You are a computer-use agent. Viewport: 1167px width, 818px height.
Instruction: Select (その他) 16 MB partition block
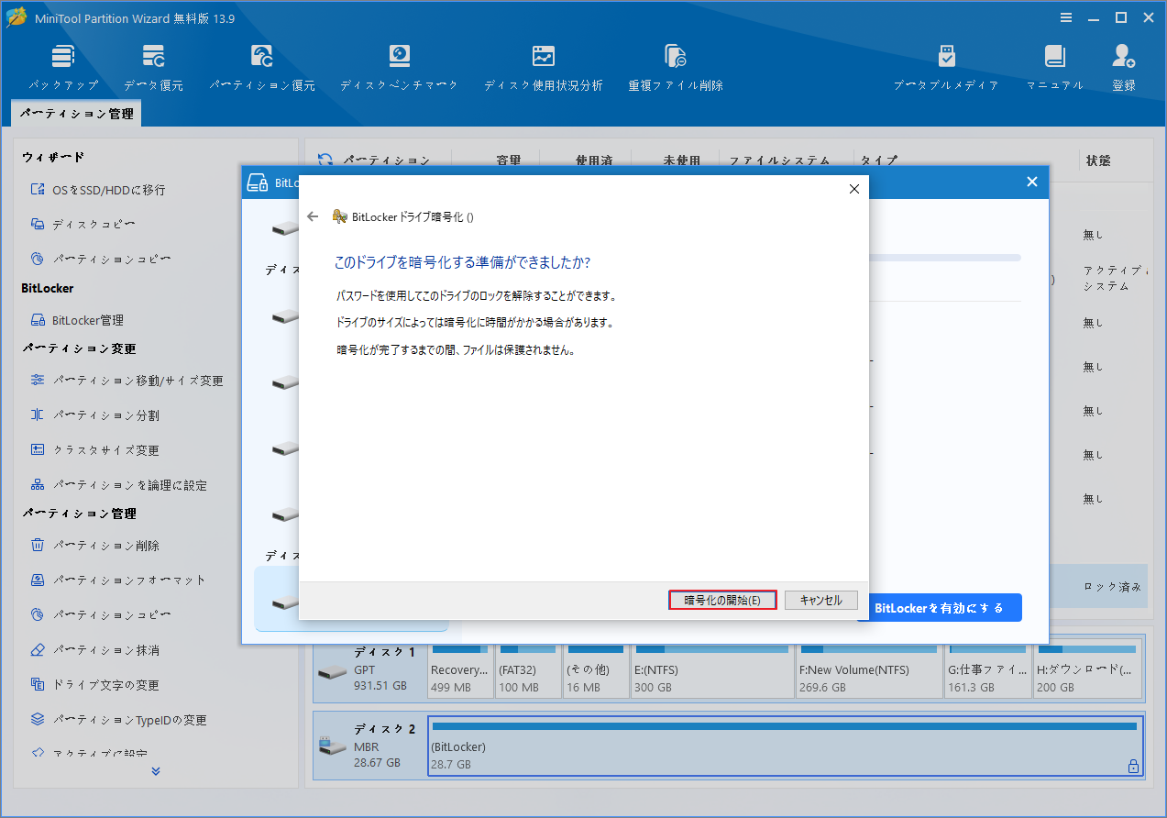[x=596, y=670]
